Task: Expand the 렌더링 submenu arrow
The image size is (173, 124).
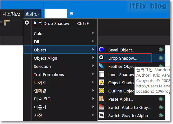Action: (93, 90)
